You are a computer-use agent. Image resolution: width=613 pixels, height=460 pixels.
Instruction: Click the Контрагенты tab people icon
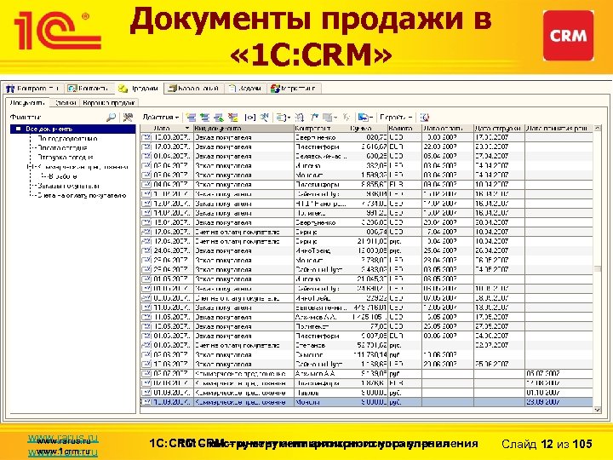10,89
